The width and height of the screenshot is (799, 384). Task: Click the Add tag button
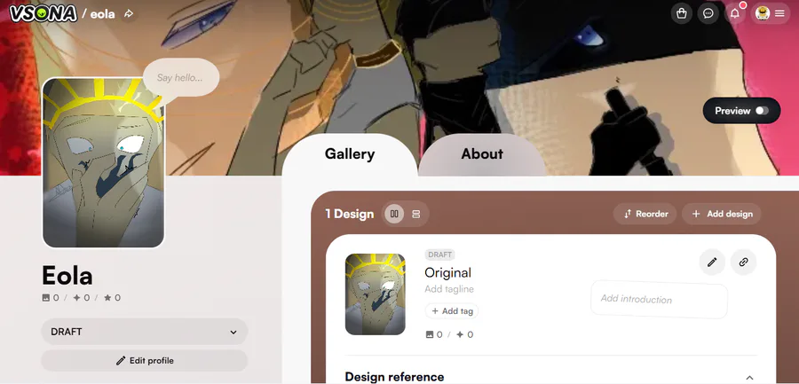[452, 310]
